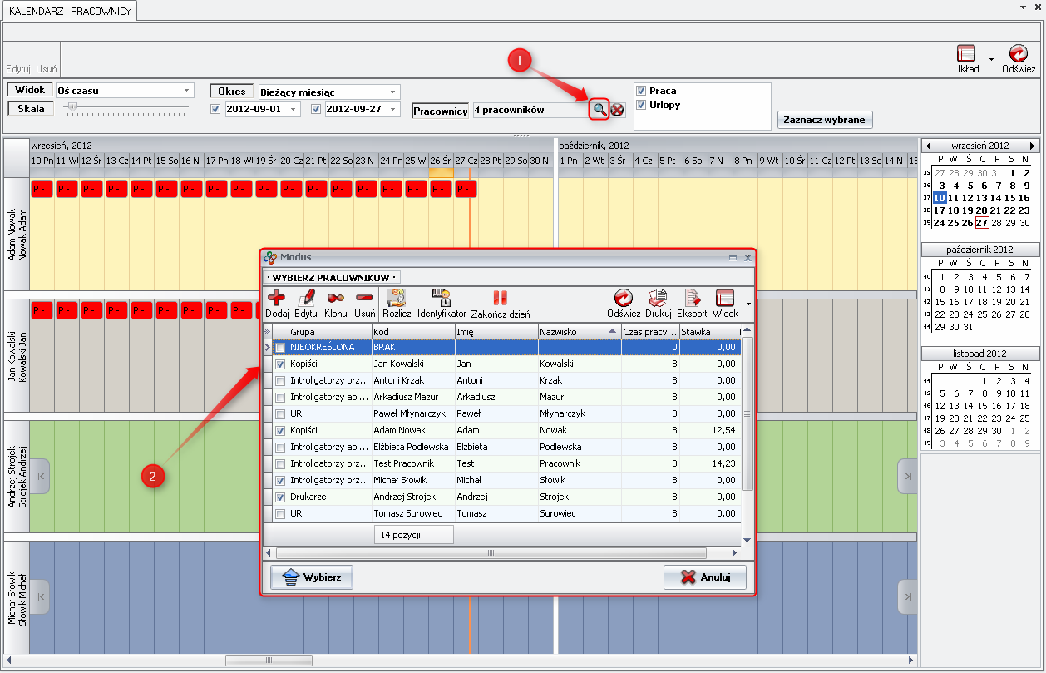Click the Drukuj printer icon
Viewport: 1046px width, 673px height.
[658, 298]
